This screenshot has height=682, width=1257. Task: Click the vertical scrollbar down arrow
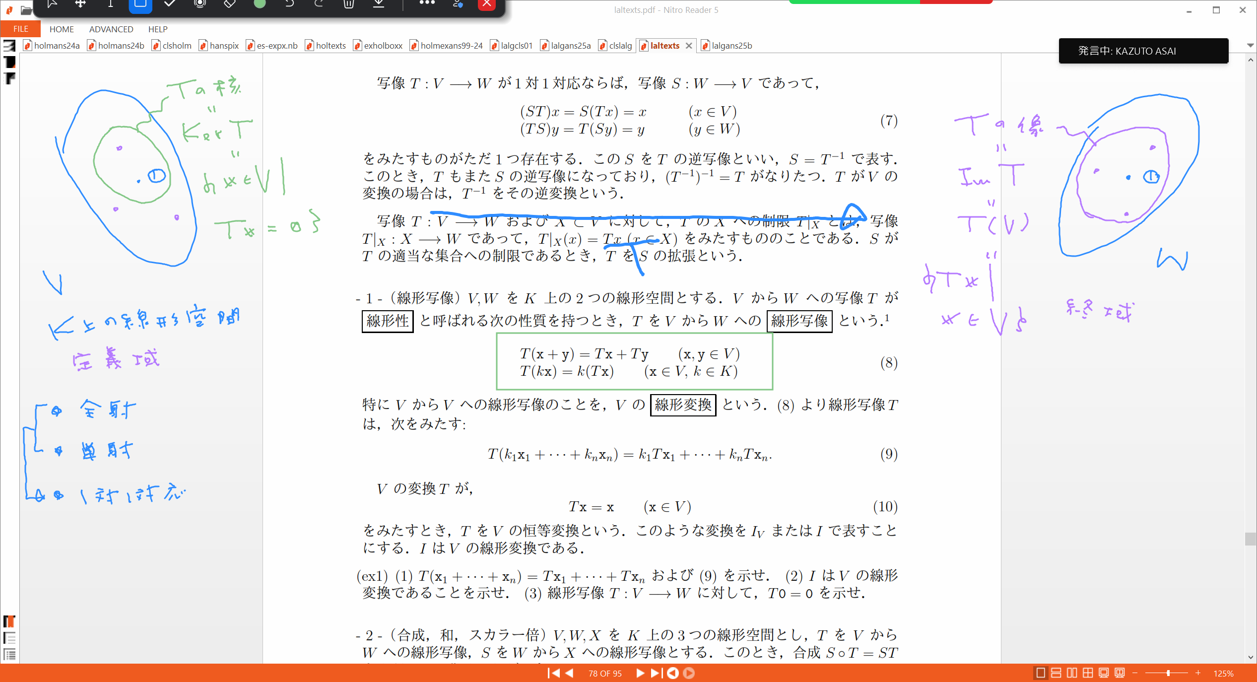coord(1251,657)
